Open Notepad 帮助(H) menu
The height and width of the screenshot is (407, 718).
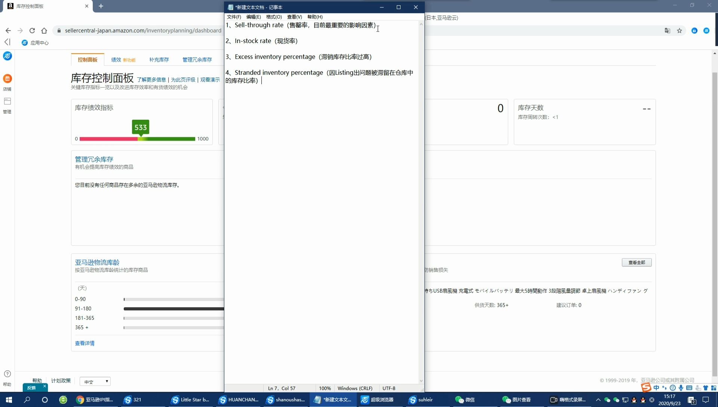pos(315,17)
